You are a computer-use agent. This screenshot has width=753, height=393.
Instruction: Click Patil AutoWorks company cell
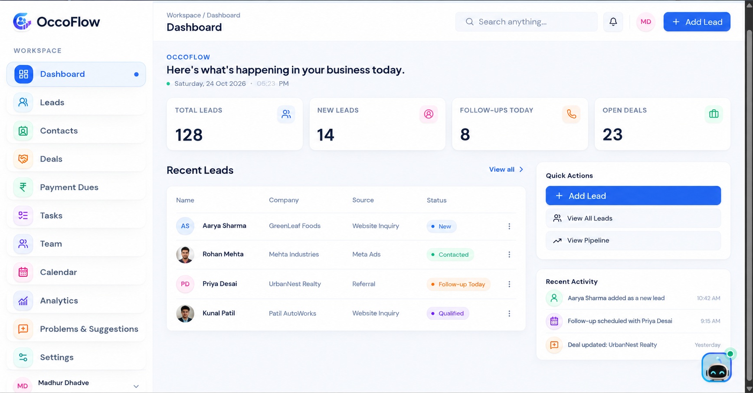pos(292,313)
